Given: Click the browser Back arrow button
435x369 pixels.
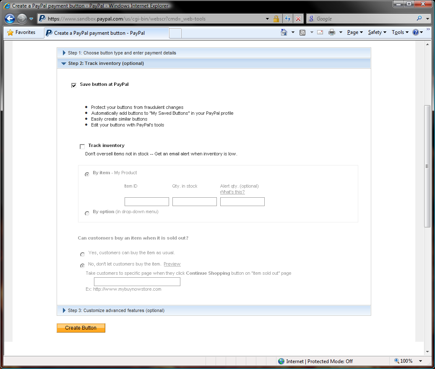Looking at the screenshot, I should (10, 18).
